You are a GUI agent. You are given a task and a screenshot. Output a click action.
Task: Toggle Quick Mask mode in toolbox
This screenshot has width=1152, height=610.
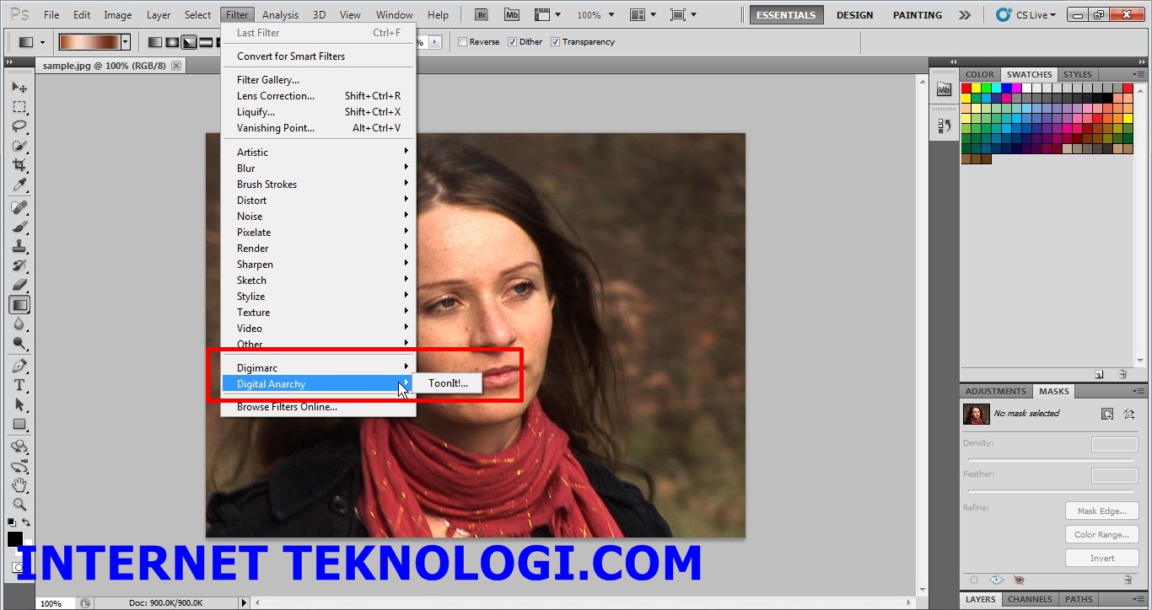(19, 568)
